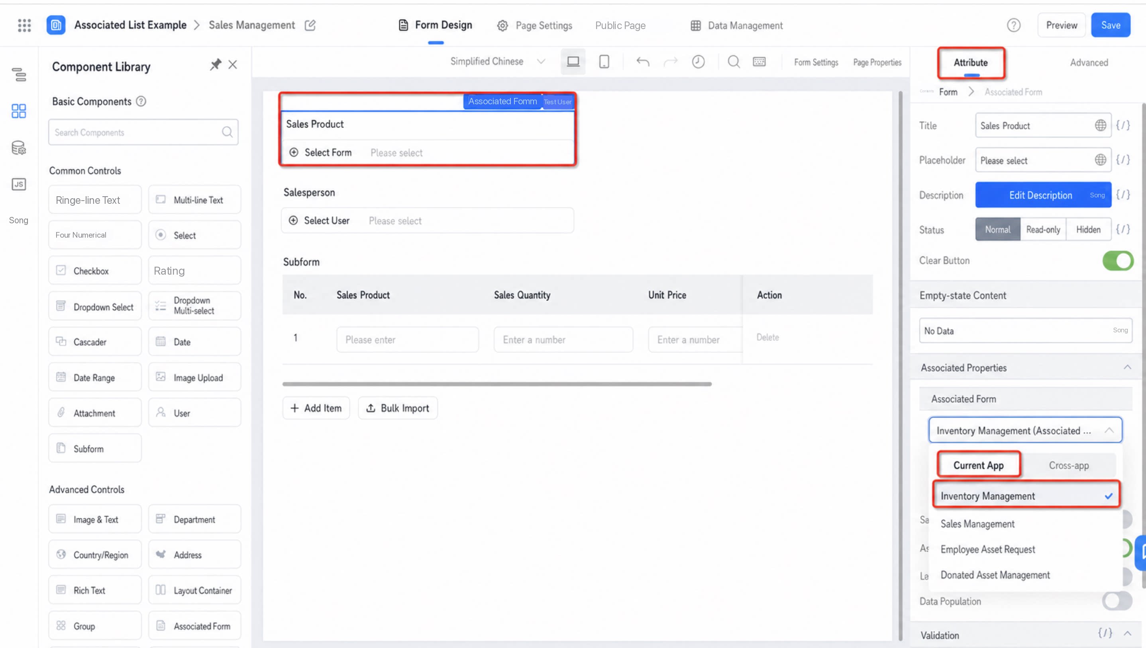Click the undo arrow icon
The width and height of the screenshot is (1146, 648).
click(642, 61)
